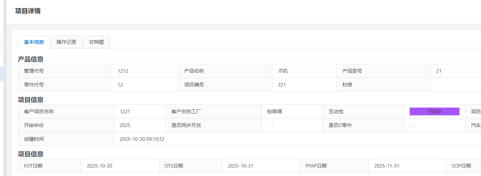Image resolution: width=481 pixels, height=176 pixels.
Task: Select the FOT日期 value 2025-10-30
Action: [x=100, y=166]
